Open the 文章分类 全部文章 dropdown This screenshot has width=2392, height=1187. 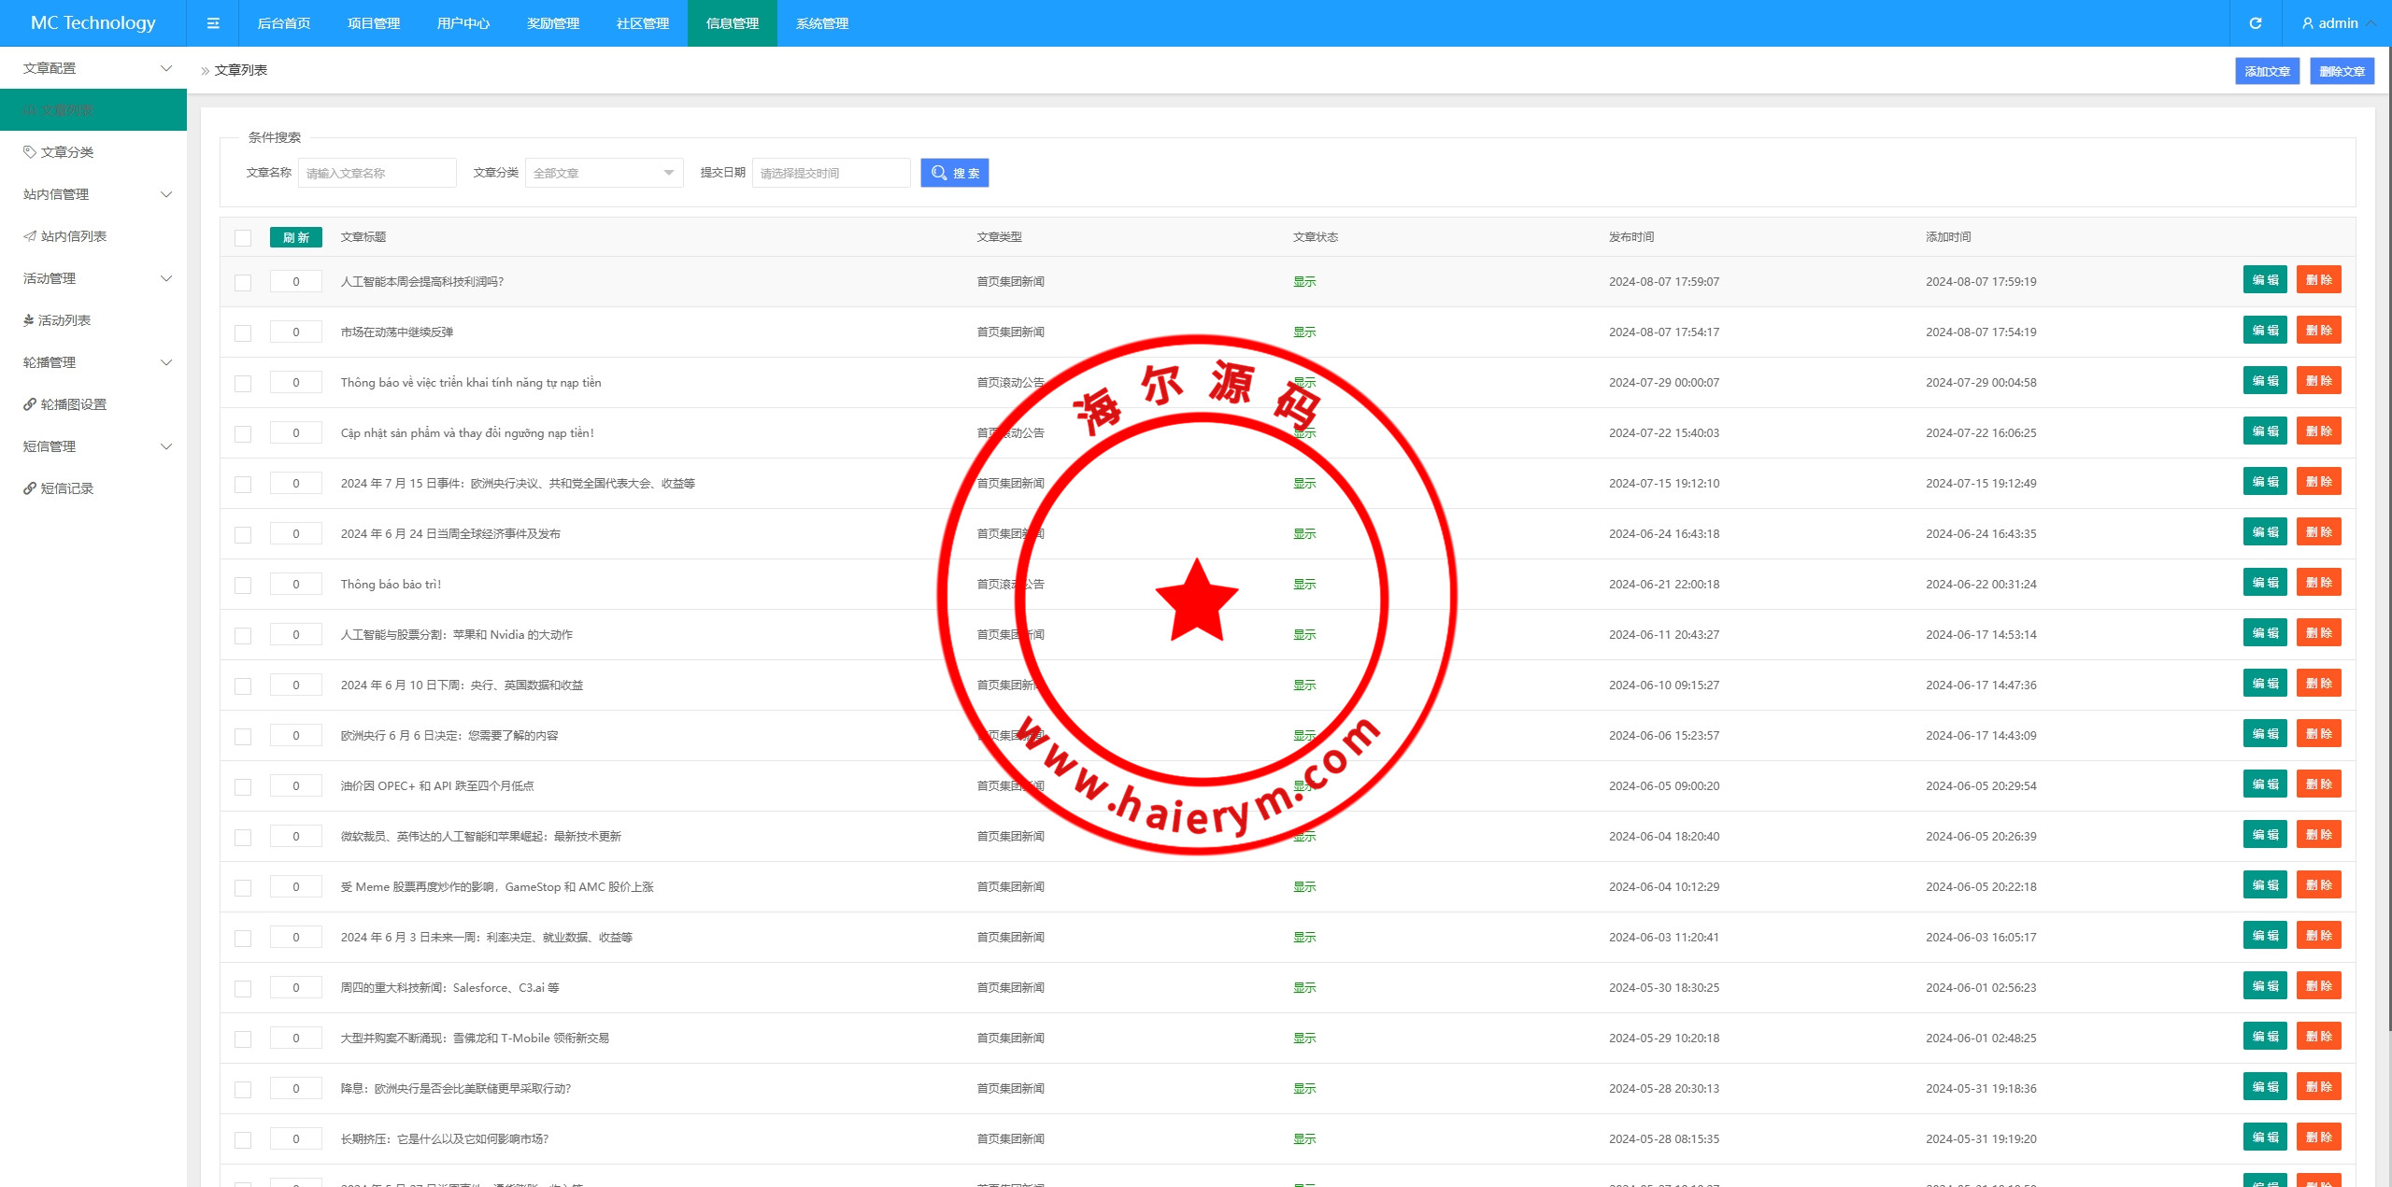(604, 173)
